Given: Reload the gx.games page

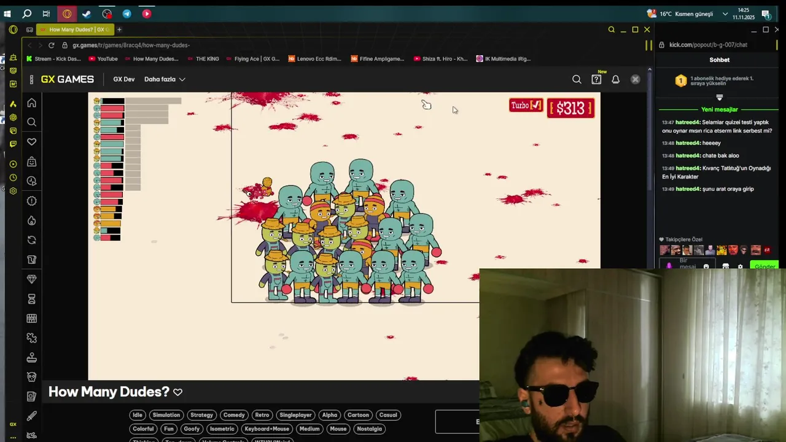Looking at the screenshot, I should coord(51,45).
